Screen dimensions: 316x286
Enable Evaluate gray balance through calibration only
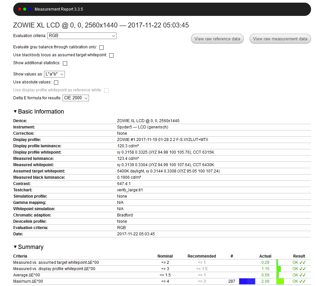[102, 47]
